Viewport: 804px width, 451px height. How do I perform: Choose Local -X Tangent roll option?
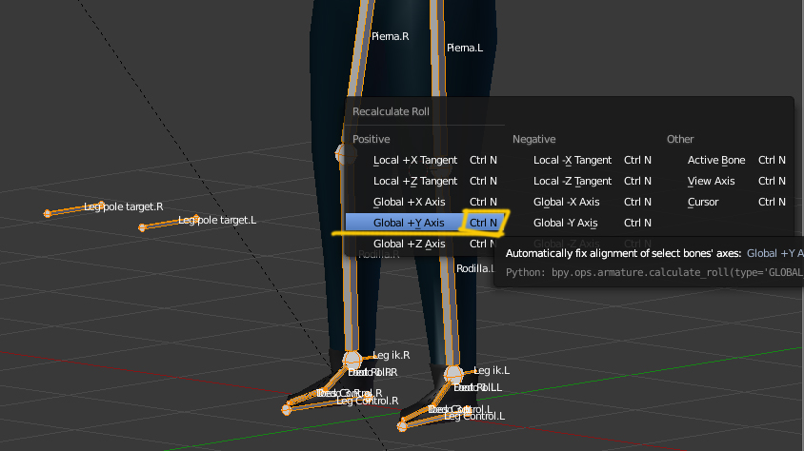585,160
